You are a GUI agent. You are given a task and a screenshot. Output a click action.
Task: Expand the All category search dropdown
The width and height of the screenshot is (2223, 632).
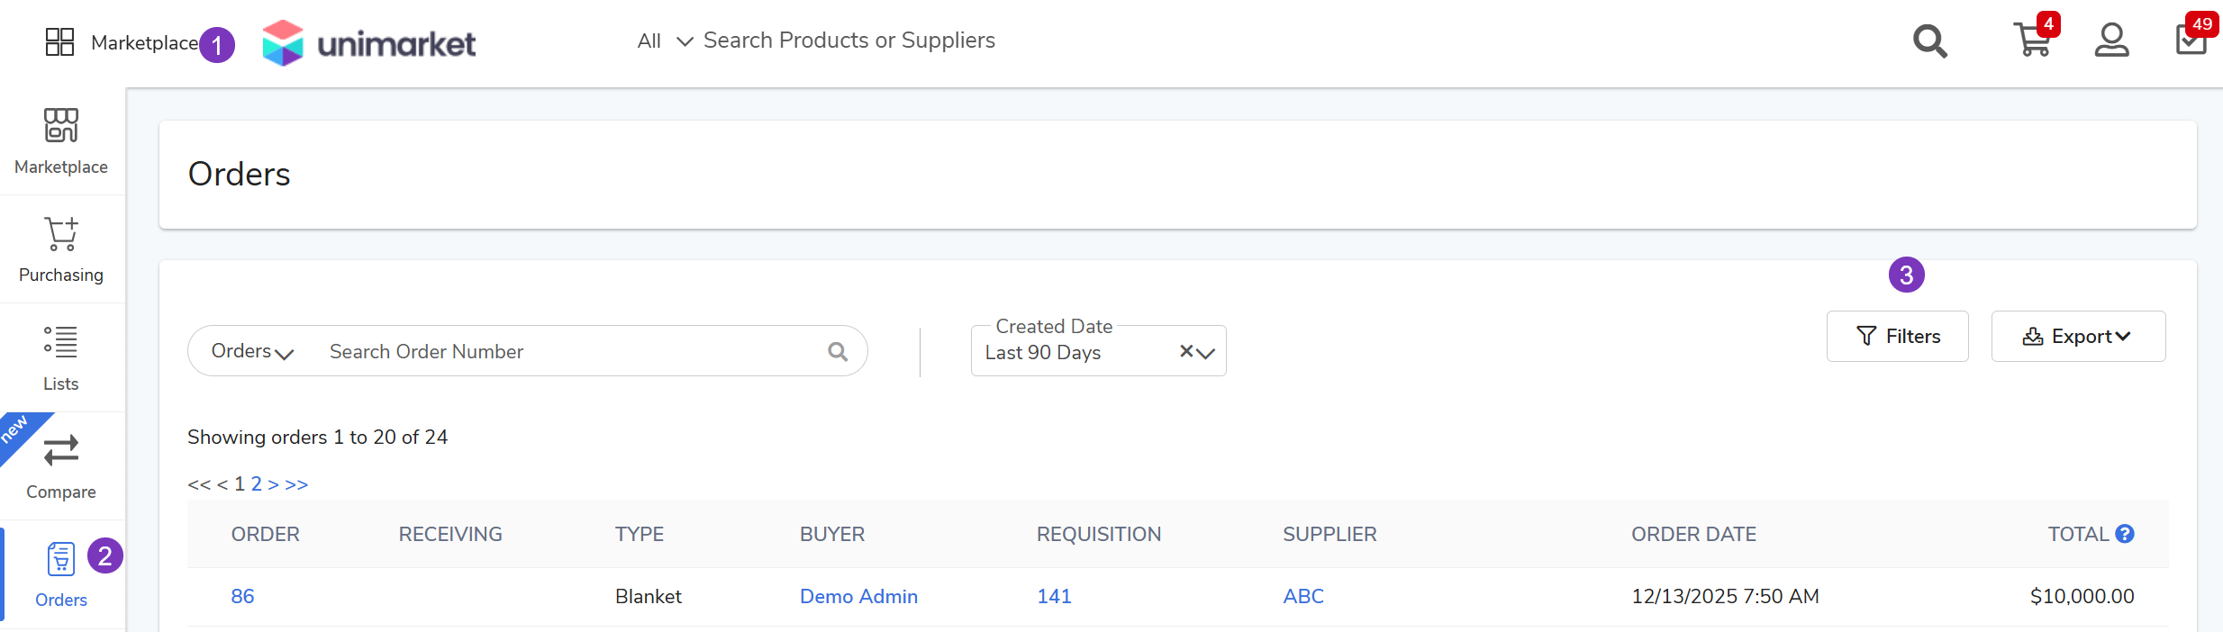click(x=665, y=41)
